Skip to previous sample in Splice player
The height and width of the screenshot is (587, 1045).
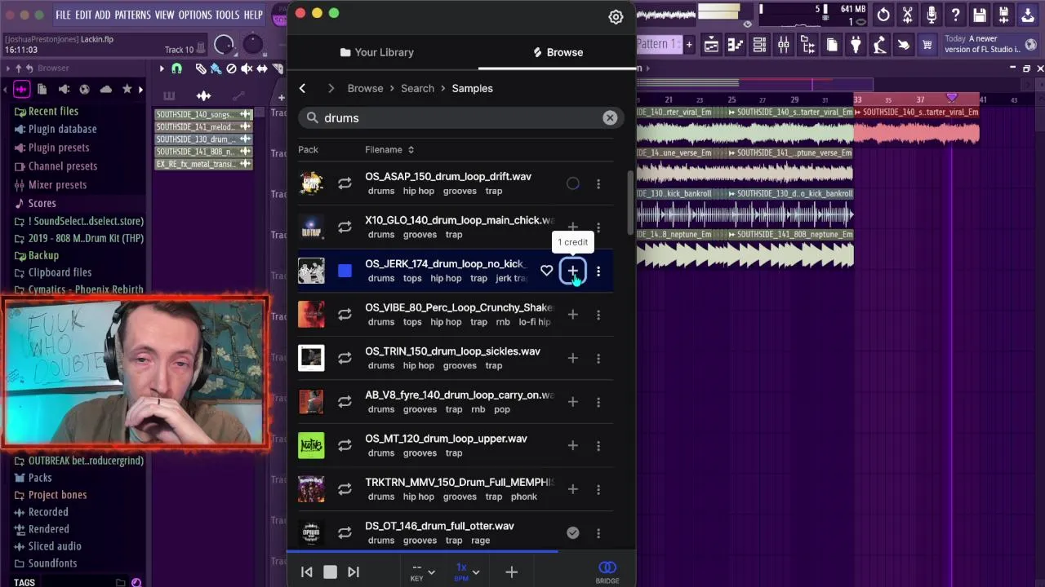coord(307,572)
